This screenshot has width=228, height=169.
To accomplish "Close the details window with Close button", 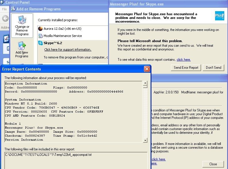I will pos(213,164).
